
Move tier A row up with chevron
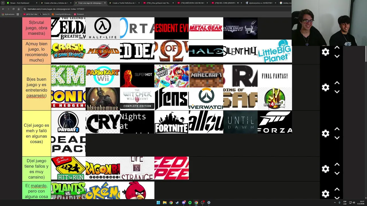pos(337,47)
